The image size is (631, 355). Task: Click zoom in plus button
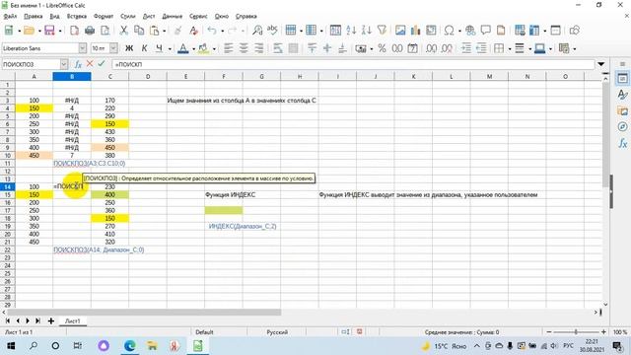coord(603,332)
